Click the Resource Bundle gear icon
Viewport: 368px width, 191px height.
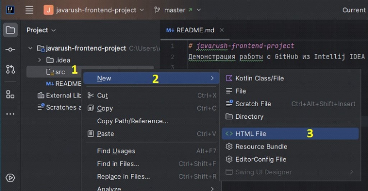tap(229, 147)
